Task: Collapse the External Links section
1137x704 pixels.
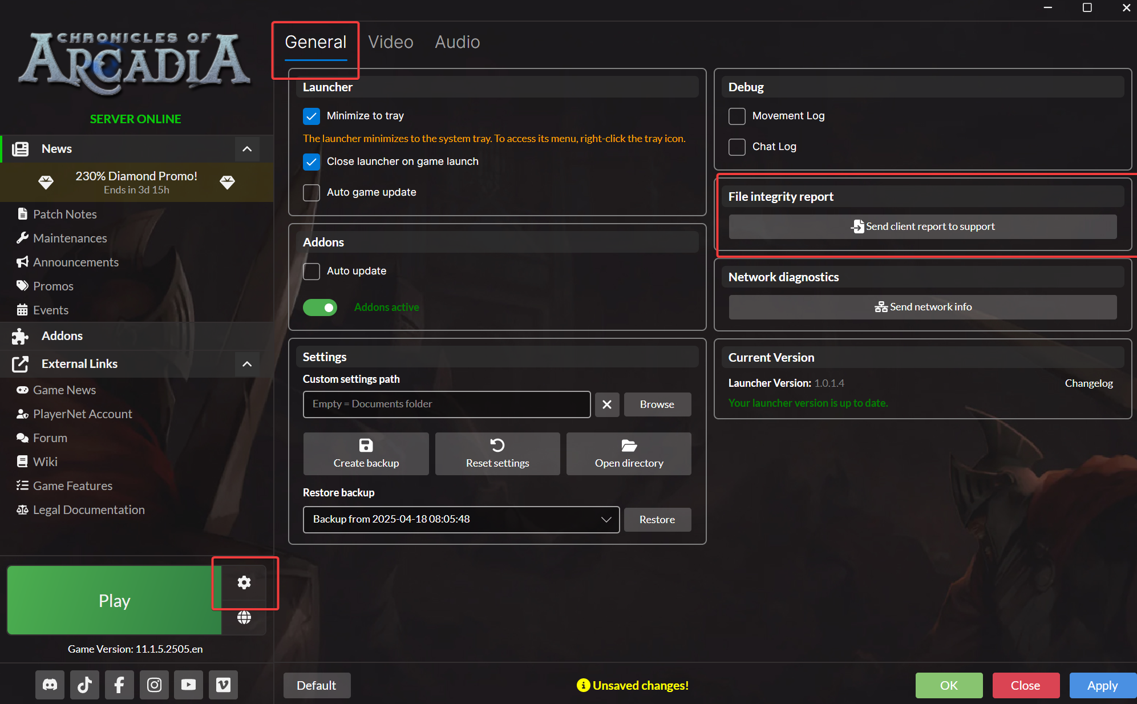Action: click(x=247, y=364)
